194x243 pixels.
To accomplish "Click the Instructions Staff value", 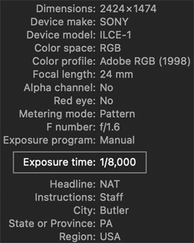I will tap(112, 197).
